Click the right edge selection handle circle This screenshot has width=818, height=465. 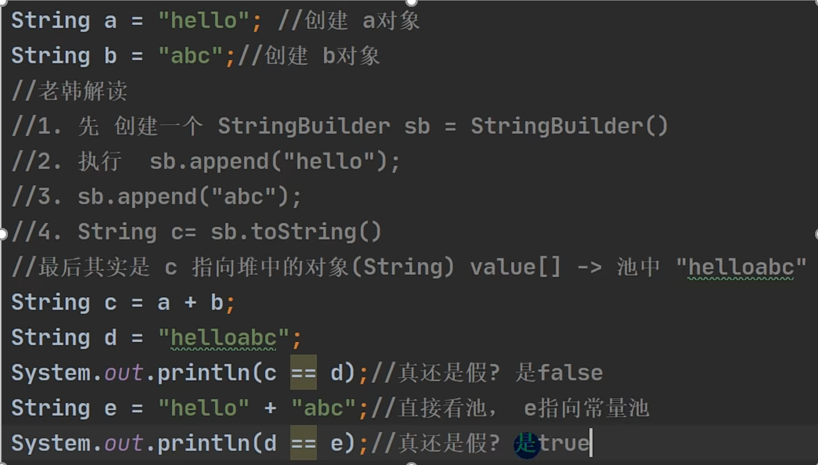(816, 234)
